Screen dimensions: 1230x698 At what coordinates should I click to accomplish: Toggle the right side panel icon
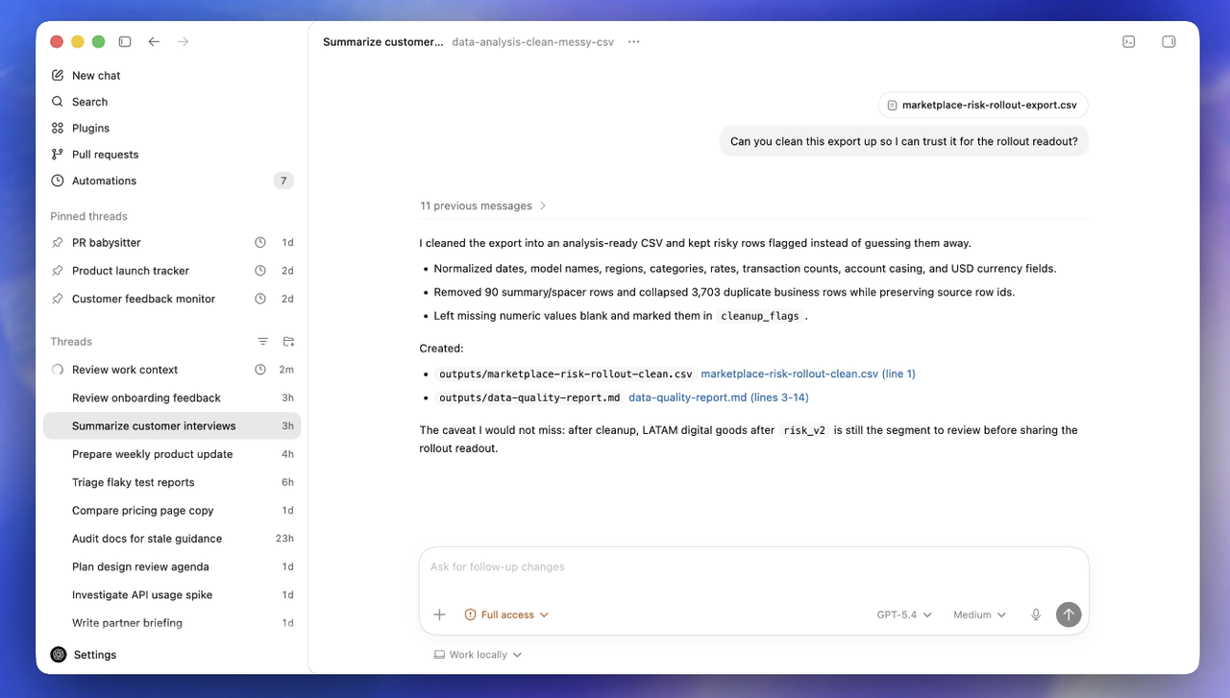click(1168, 42)
